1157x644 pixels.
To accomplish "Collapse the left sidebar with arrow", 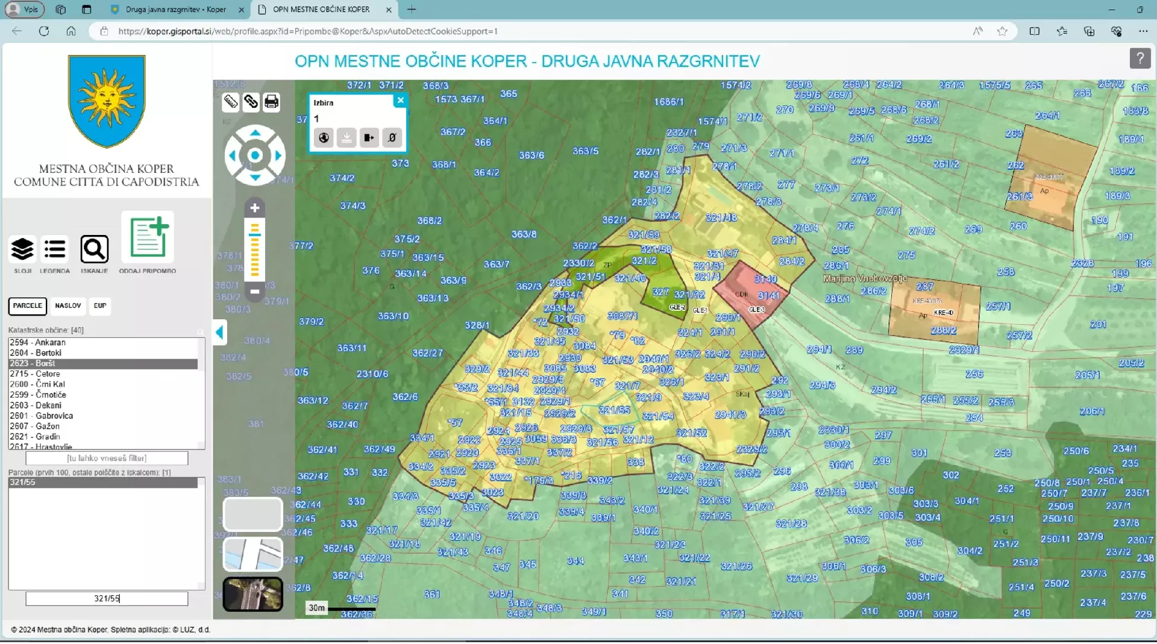I will (220, 332).
